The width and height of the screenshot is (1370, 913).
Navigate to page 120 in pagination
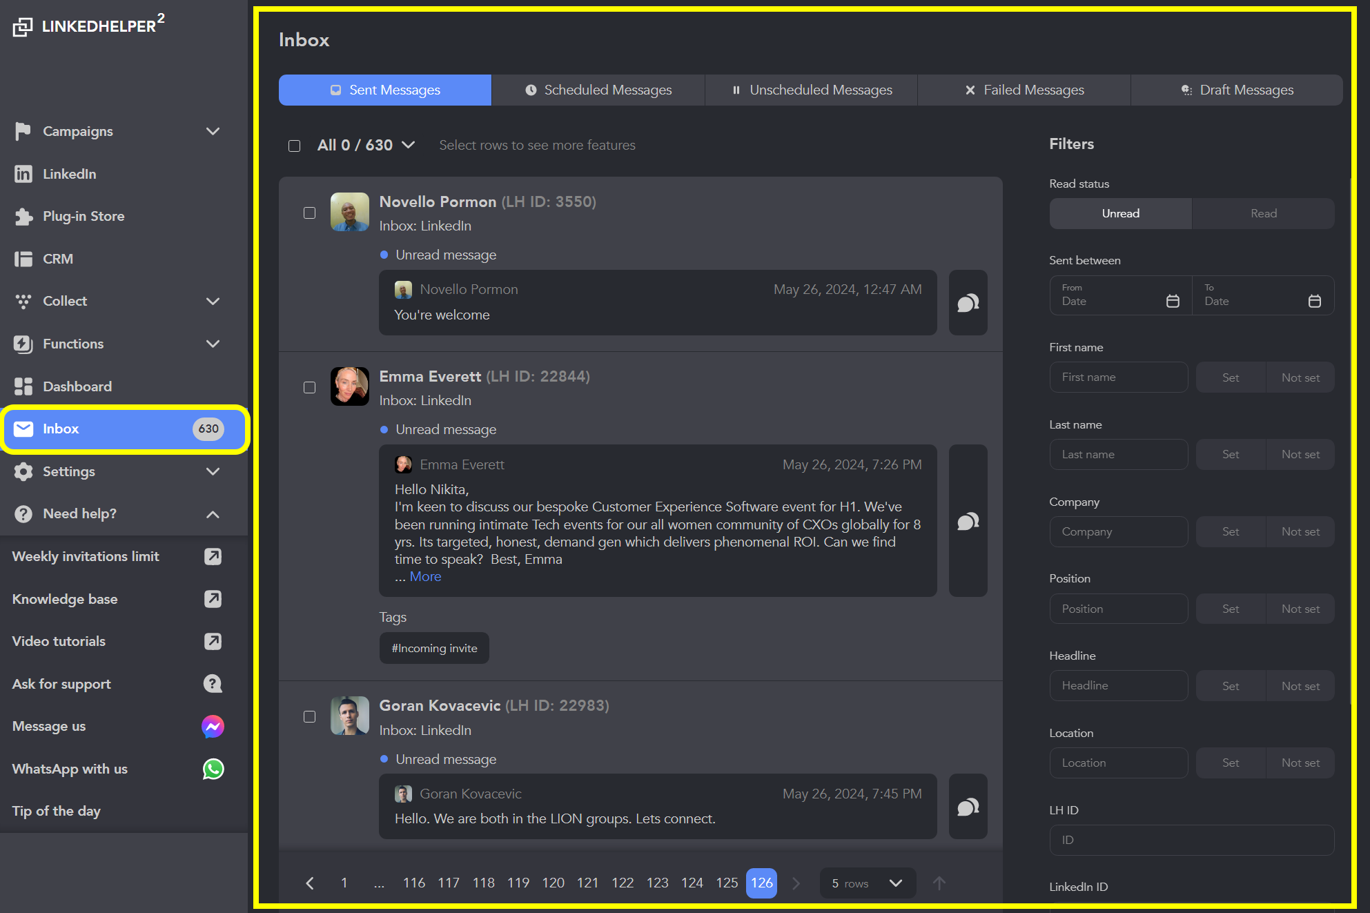[x=553, y=883]
